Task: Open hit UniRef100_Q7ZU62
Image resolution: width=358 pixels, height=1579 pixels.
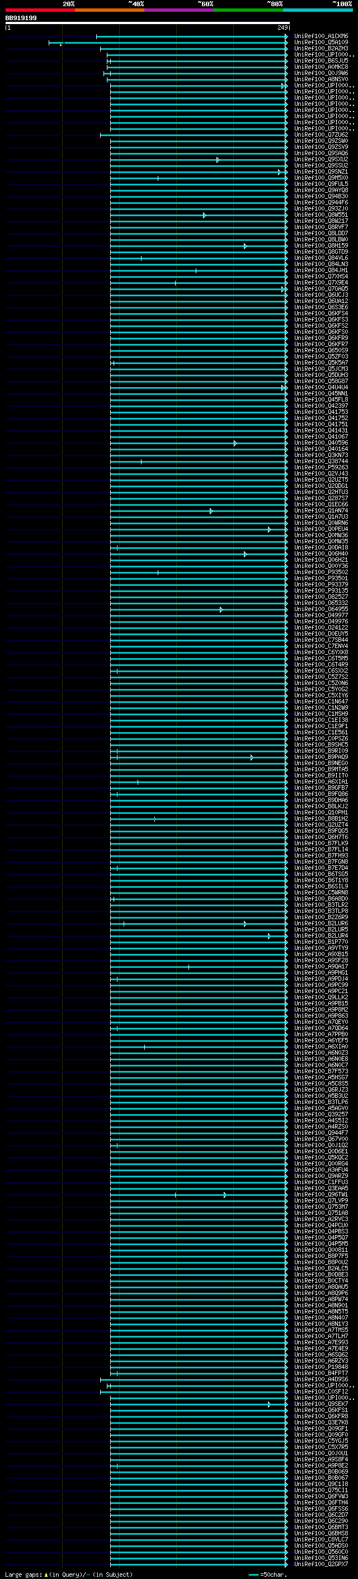Action: (321, 135)
